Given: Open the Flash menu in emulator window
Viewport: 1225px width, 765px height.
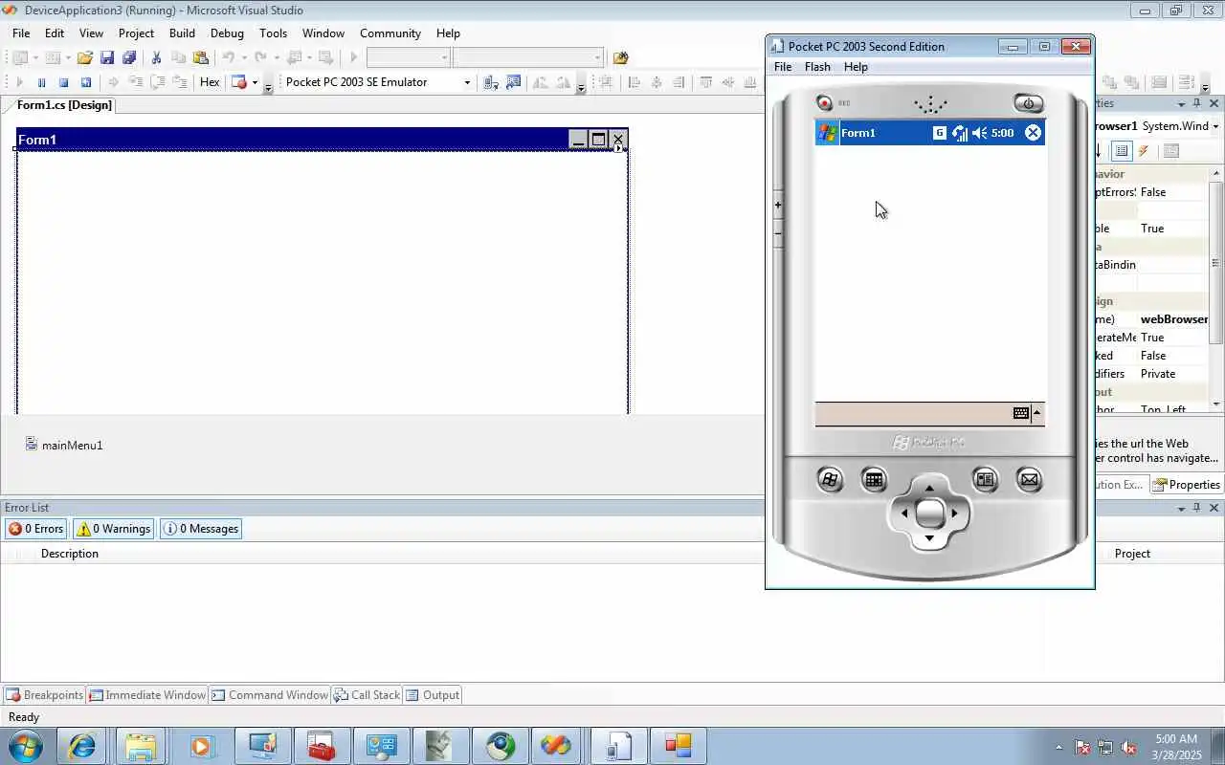Looking at the screenshot, I should coord(817,67).
